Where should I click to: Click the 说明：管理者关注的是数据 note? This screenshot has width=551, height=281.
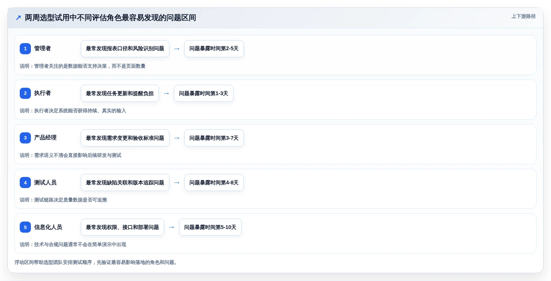(83, 66)
